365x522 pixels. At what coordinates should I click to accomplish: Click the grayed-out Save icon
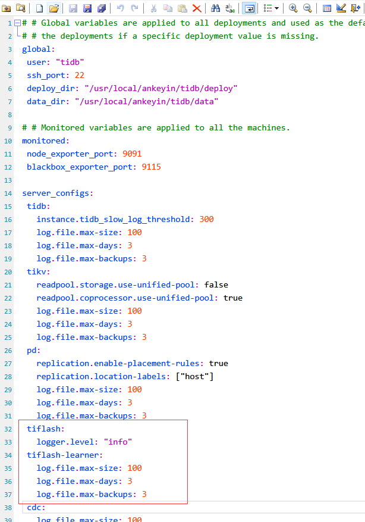[x=73, y=8]
